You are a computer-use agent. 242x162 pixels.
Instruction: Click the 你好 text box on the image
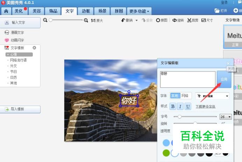[129, 101]
